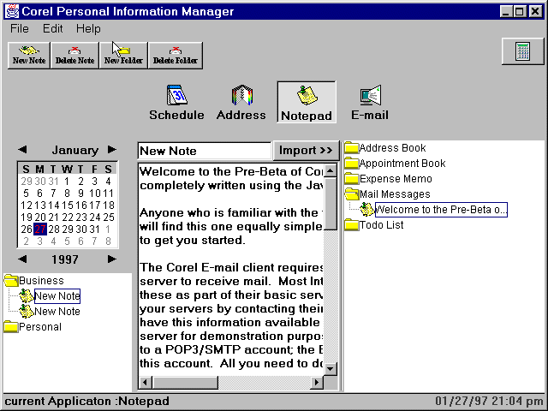Click the horizontal scrollbar thumb

pyautogui.click(x=185, y=383)
